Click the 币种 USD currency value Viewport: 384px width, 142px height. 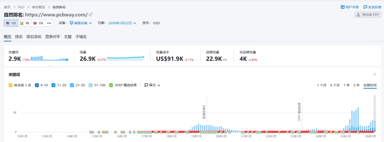[x=156, y=23]
